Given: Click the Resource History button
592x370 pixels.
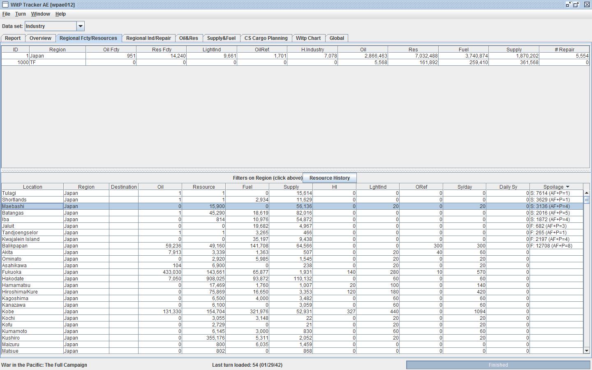Looking at the screenshot, I should click(x=330, y=178).
